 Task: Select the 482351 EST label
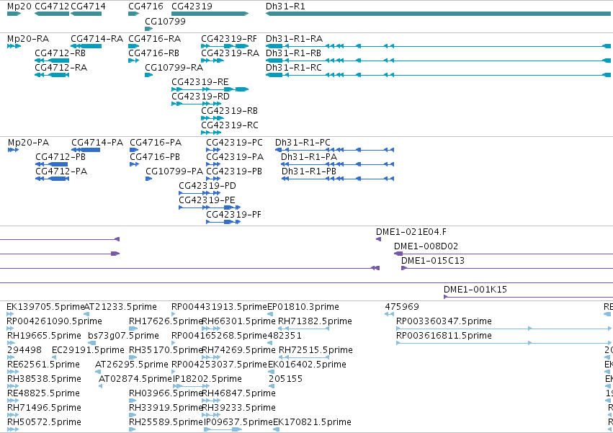(285, 336)
